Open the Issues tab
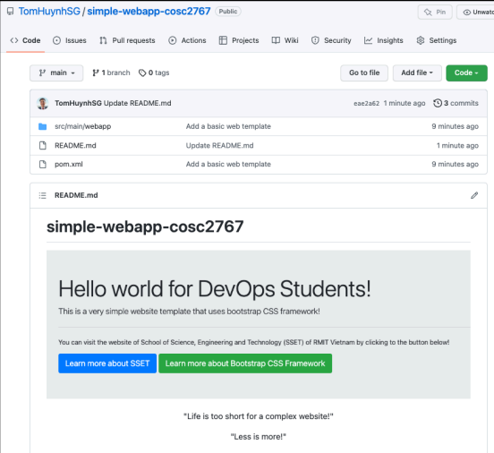494x453 pixels. click(70, 40)
